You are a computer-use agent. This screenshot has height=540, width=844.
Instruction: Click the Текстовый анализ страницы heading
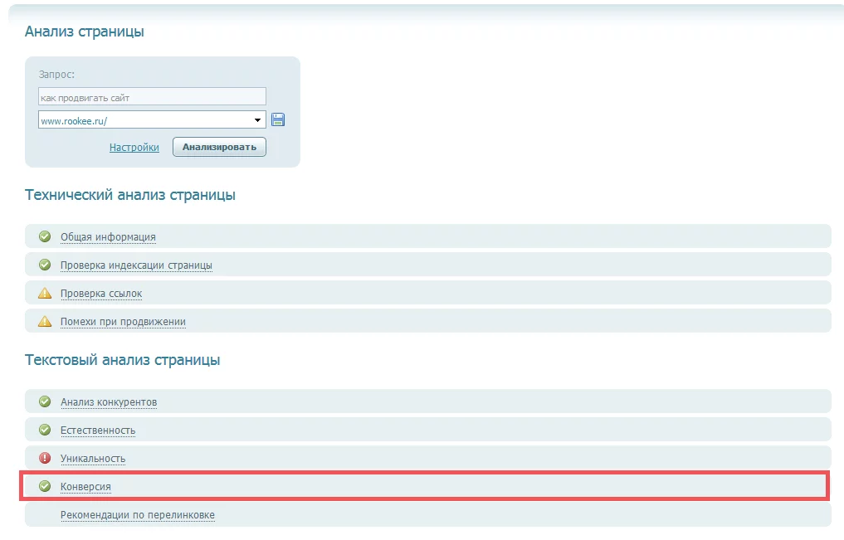tap(122, 360)
